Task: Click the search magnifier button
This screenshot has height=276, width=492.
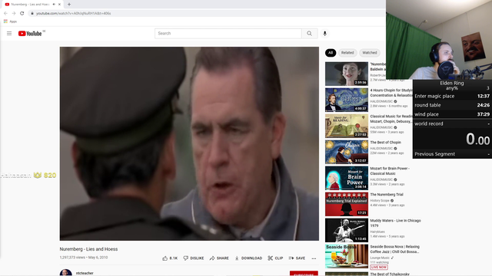Action: tap(309, 34)
